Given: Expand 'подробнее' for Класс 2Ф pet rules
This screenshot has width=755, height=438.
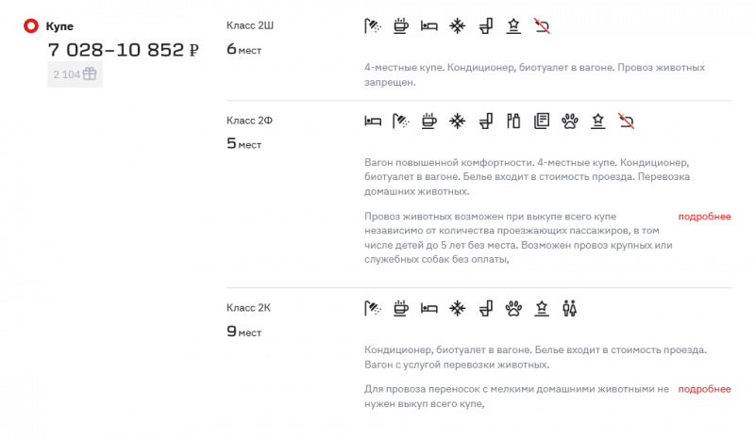Looking at the screenshot, I should pos(704,217).
